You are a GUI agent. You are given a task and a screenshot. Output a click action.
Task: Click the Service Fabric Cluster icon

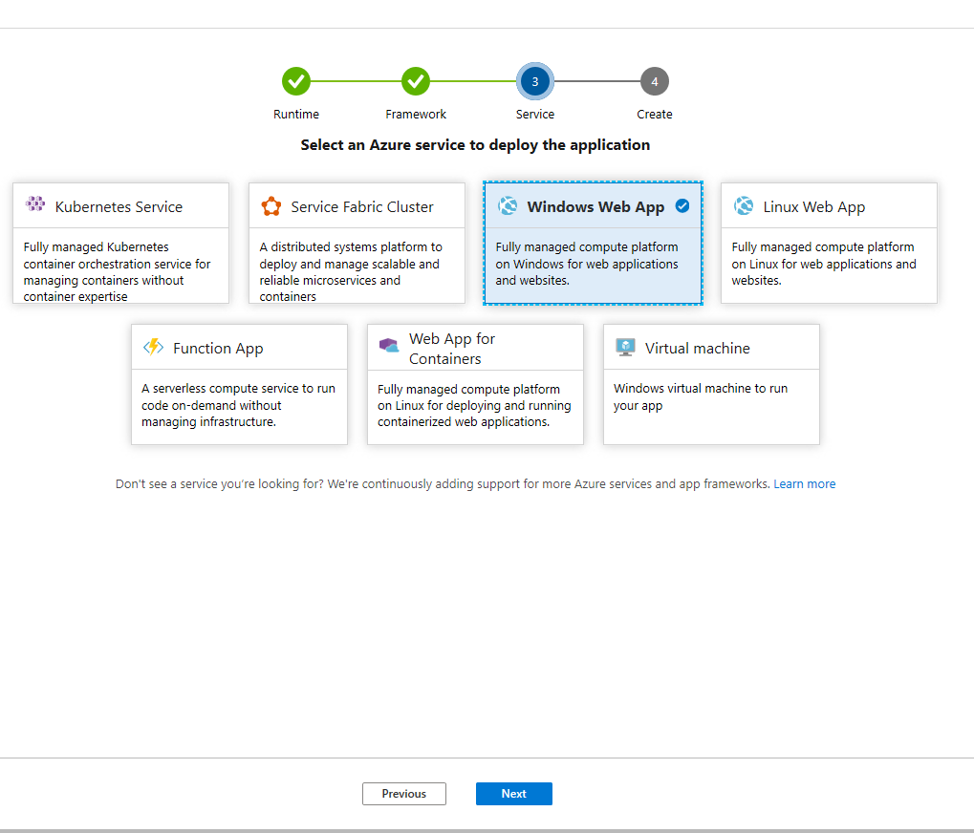(x=271, y=206)
